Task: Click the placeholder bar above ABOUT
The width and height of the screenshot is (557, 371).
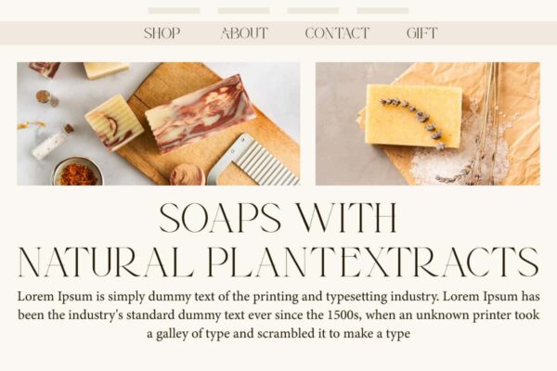Action: [243, 11]
